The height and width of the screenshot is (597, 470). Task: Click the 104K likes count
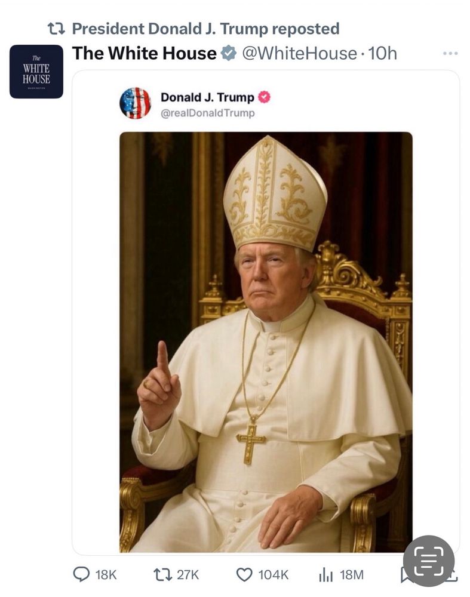[273, 574]
